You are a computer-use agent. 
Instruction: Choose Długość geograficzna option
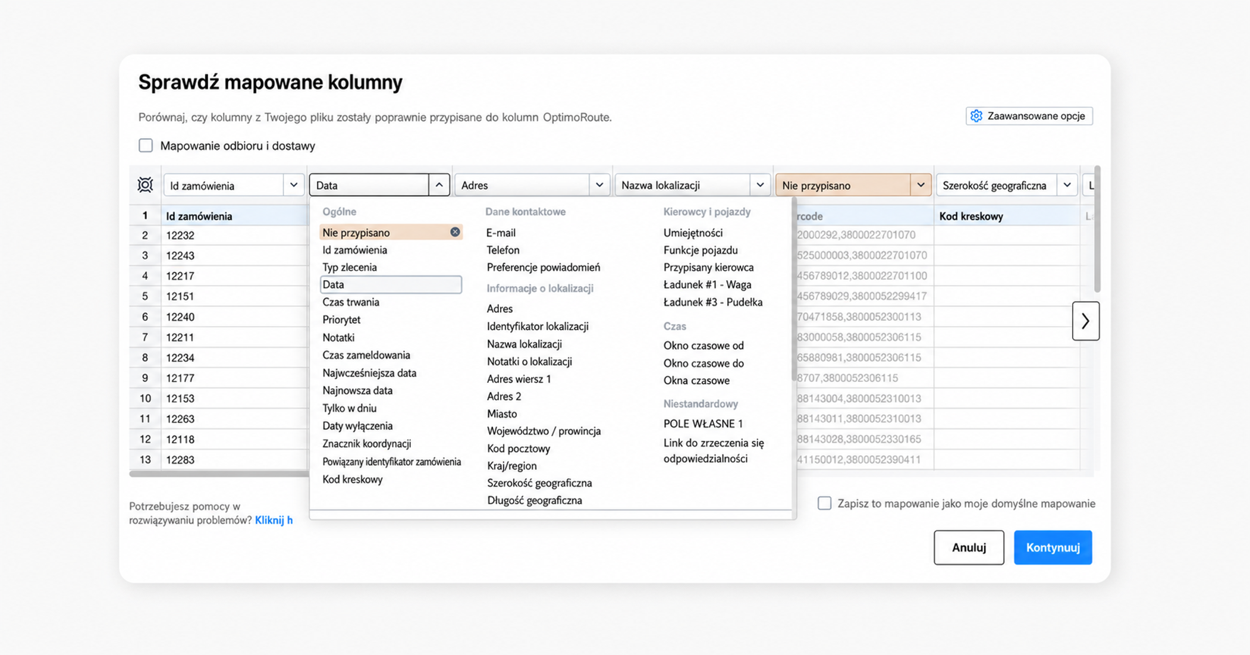coord(535,500)
